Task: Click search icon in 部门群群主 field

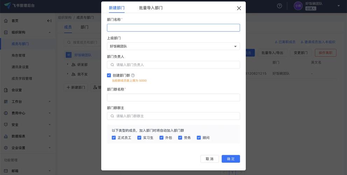Action: tap(112, 116)
